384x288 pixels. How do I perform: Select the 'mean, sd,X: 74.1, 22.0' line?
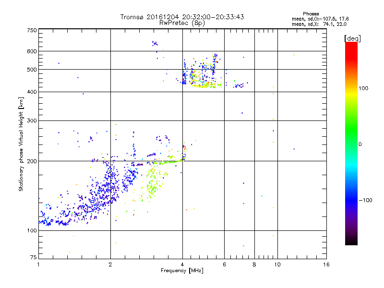[x=319, y=24]
